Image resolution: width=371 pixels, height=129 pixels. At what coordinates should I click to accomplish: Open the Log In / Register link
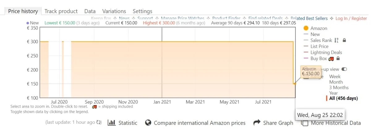point(351,19)
